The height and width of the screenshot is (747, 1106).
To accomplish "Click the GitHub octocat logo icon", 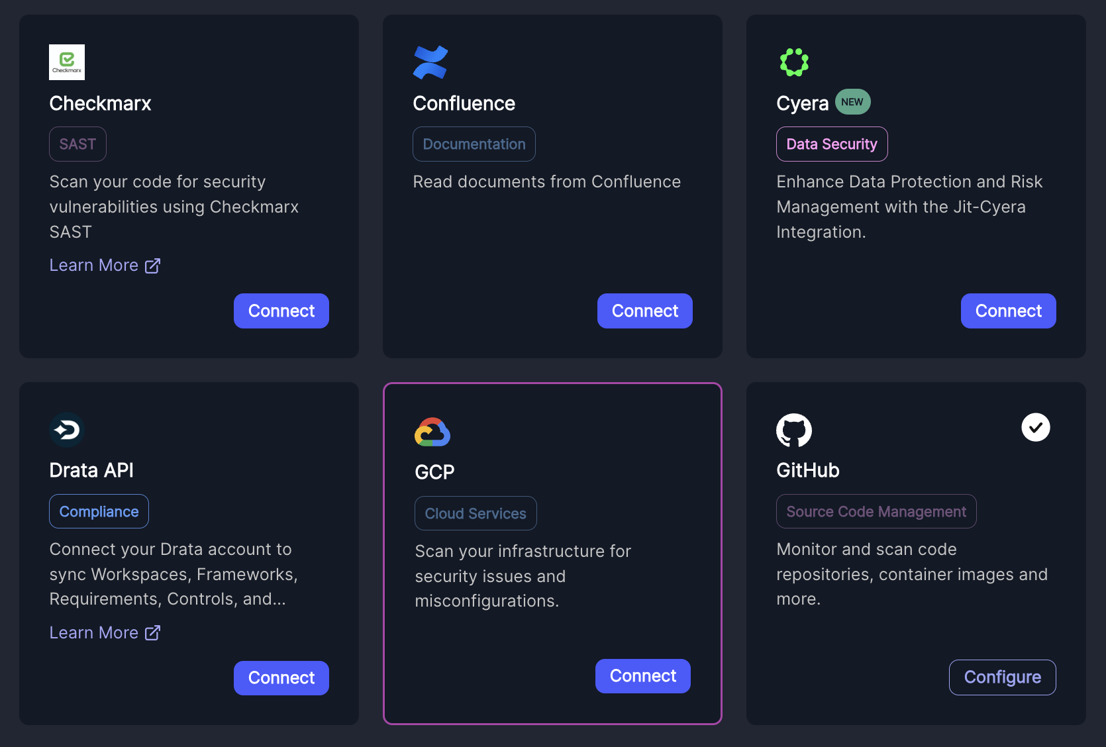I will 794,430.
